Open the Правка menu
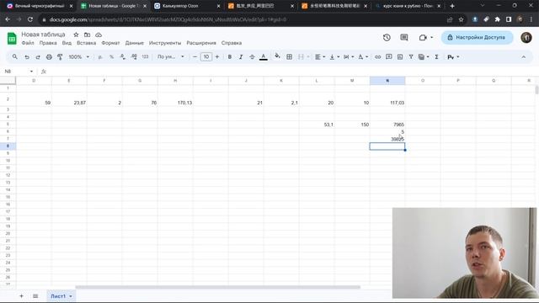 coord(48,43)
